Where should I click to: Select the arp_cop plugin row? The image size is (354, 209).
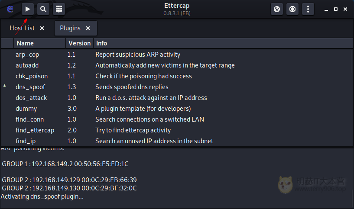(177, 55)
